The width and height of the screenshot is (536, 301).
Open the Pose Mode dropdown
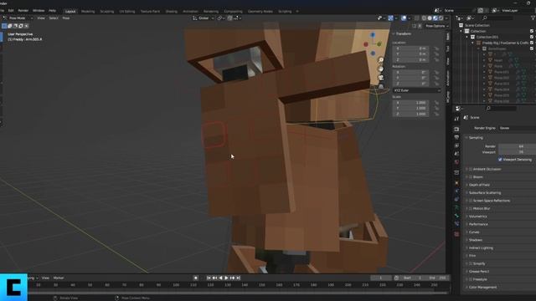point(18,18)
